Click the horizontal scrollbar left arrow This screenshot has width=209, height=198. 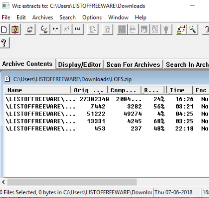pyautogui.click(x=3, y=182)
